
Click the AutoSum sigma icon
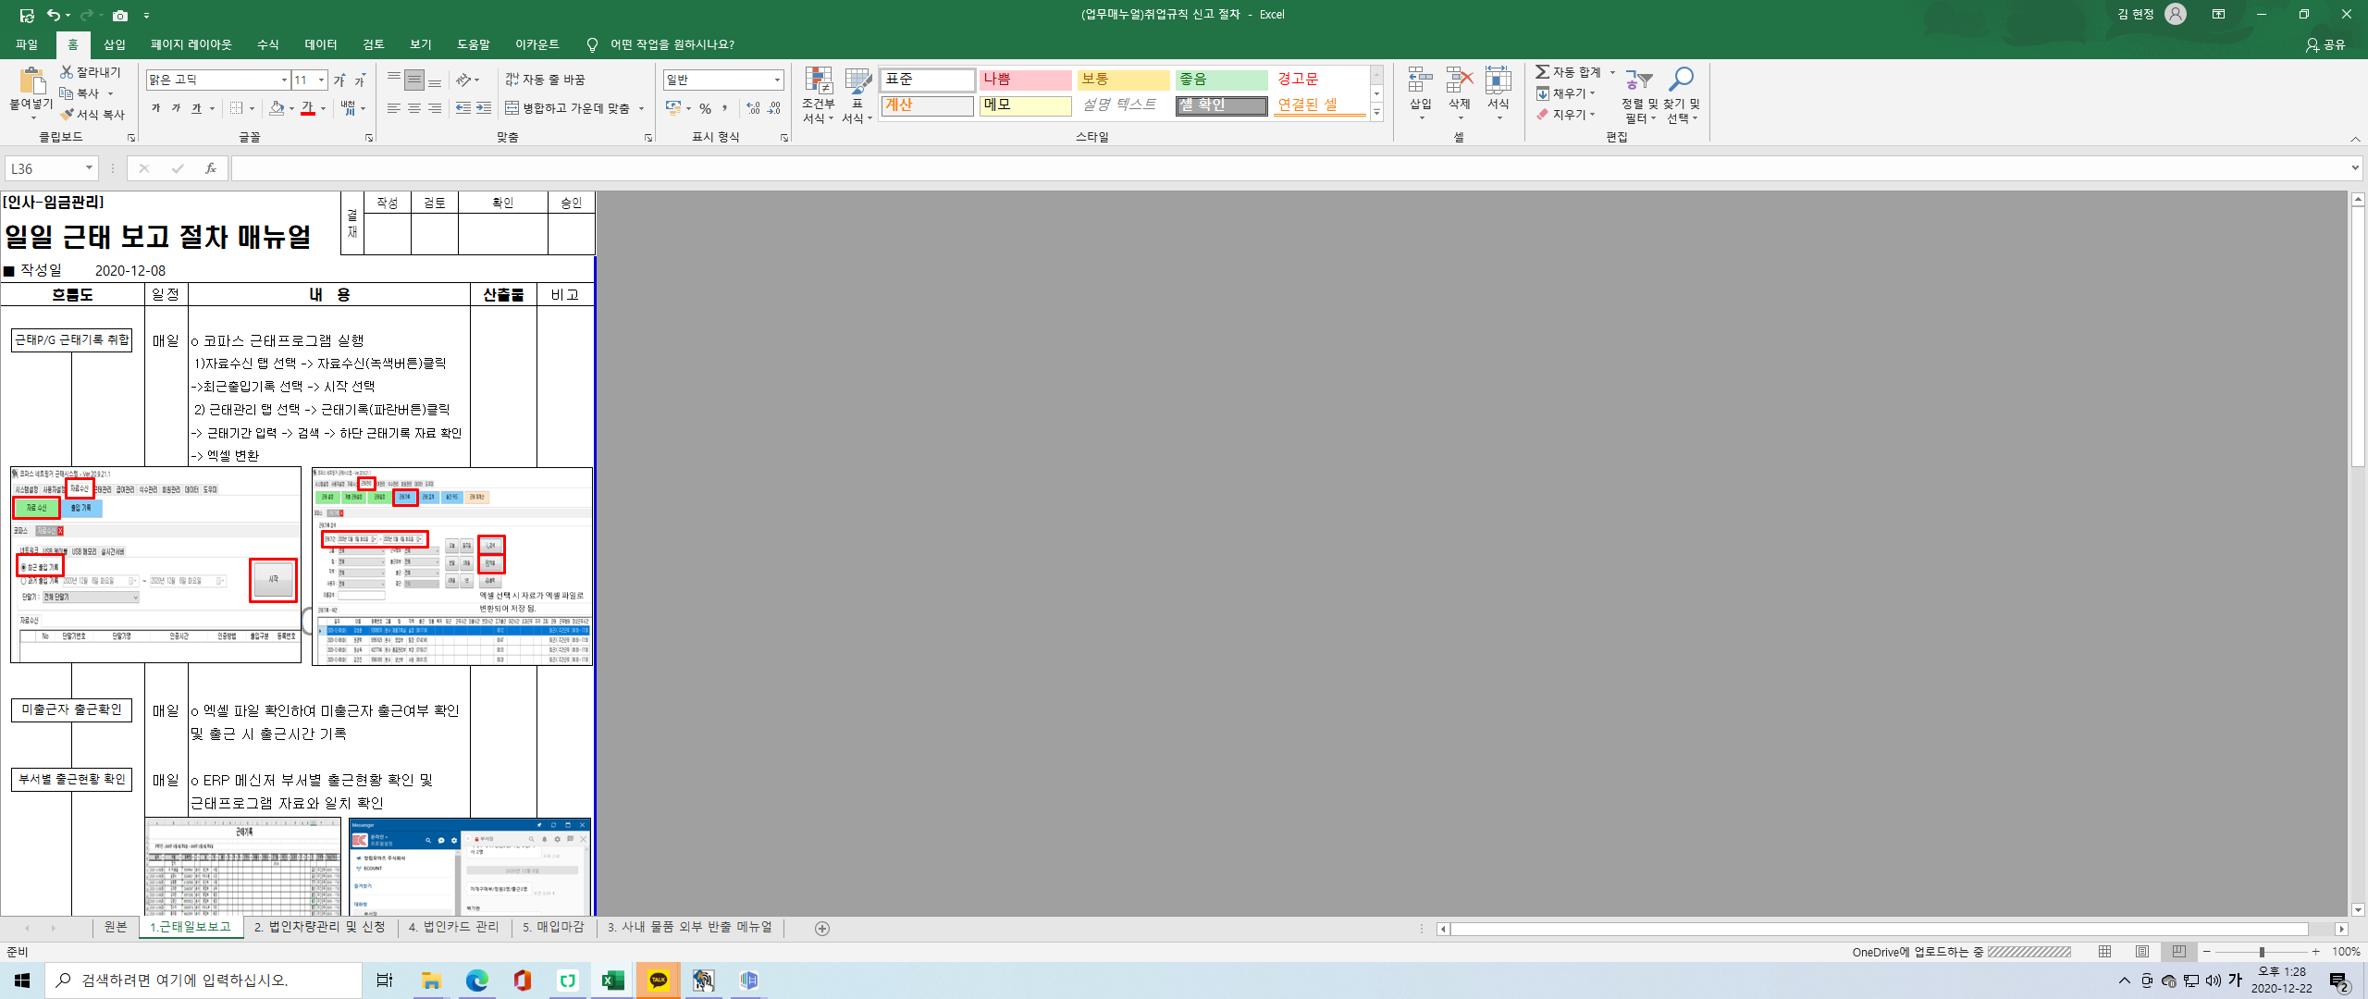(x=1542, y=72)
